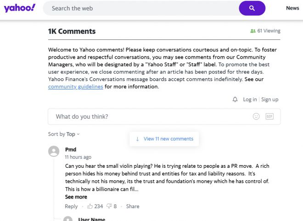Click thumbs up on Pmd's comment
The image size is (303, 221).
(90, 206)
